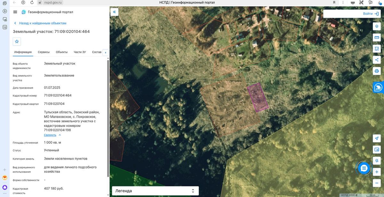The width and height of the screenshot is (384, 197).
Task: Reload the page in the browser
Action: [x=32, y=2]
